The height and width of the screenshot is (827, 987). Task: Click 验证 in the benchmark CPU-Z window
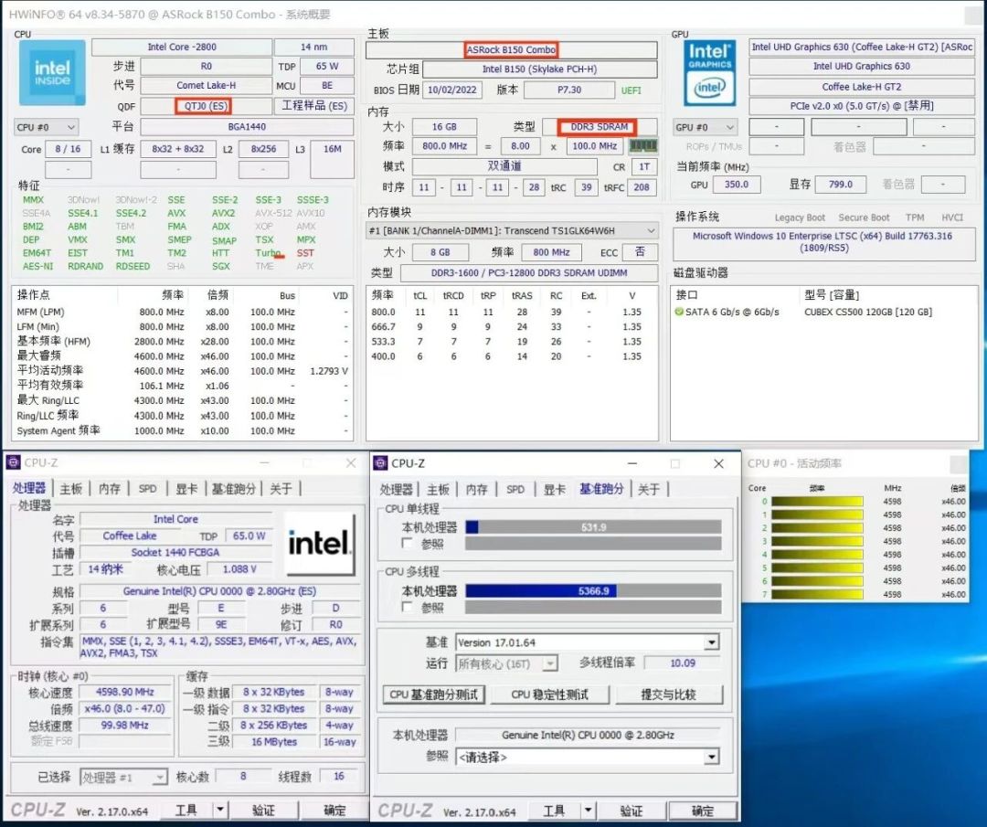tap(631, 811)
